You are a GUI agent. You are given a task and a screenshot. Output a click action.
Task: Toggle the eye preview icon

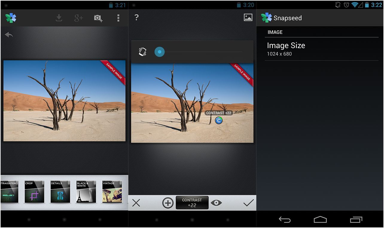click(x=216, y=203)
